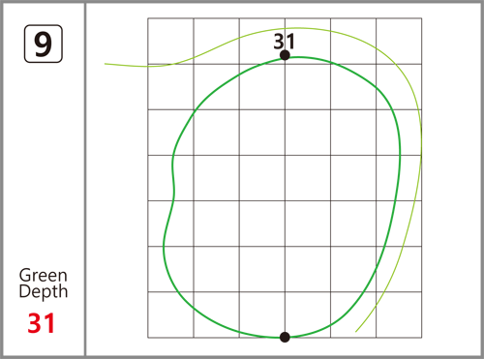Click the bottom-right grid cell
The height and width of the screenshot is (359, 484).
pos(399,314)
